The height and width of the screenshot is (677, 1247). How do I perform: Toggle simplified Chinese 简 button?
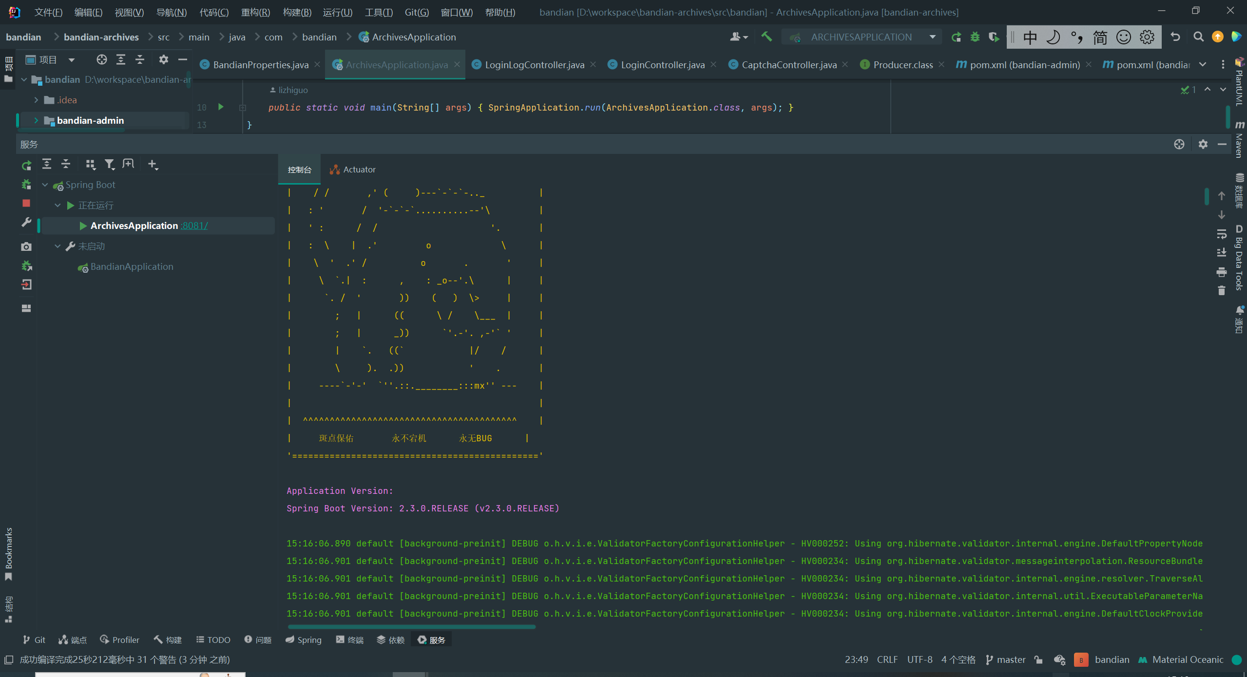(1100, 37)
